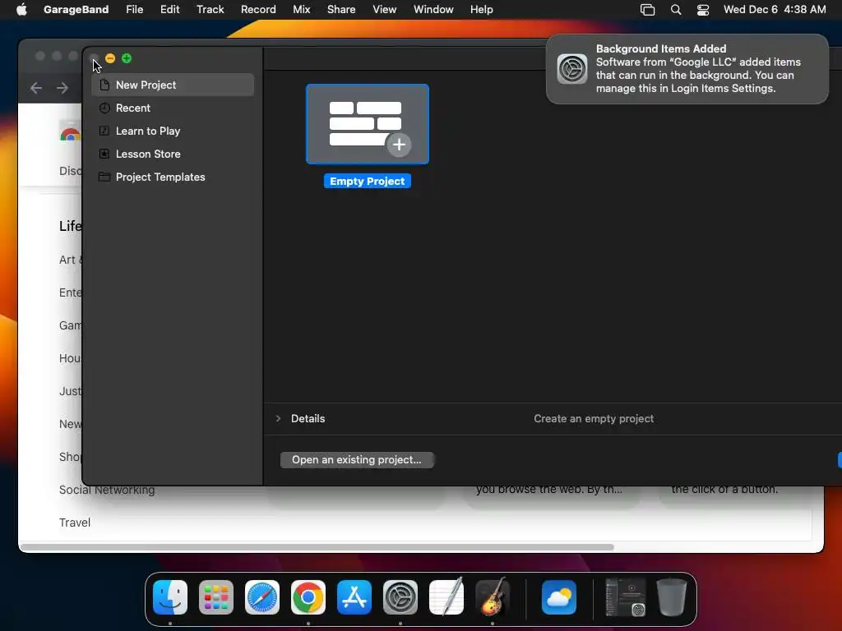Open Project Templates section
Image resolution: width=842 pixels, height=631 pixels.
click(173, 177)
